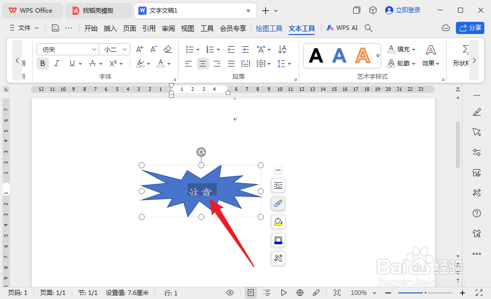
Task: Expand bullet list options
Action: [x=198, y=49]
